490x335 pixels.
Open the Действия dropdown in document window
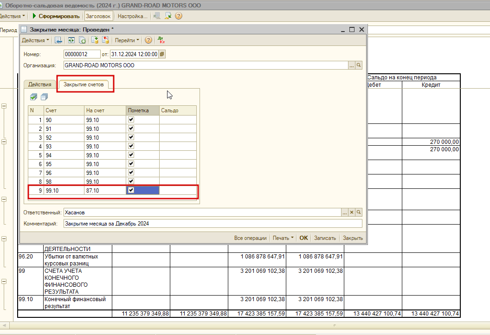(35, 40)
